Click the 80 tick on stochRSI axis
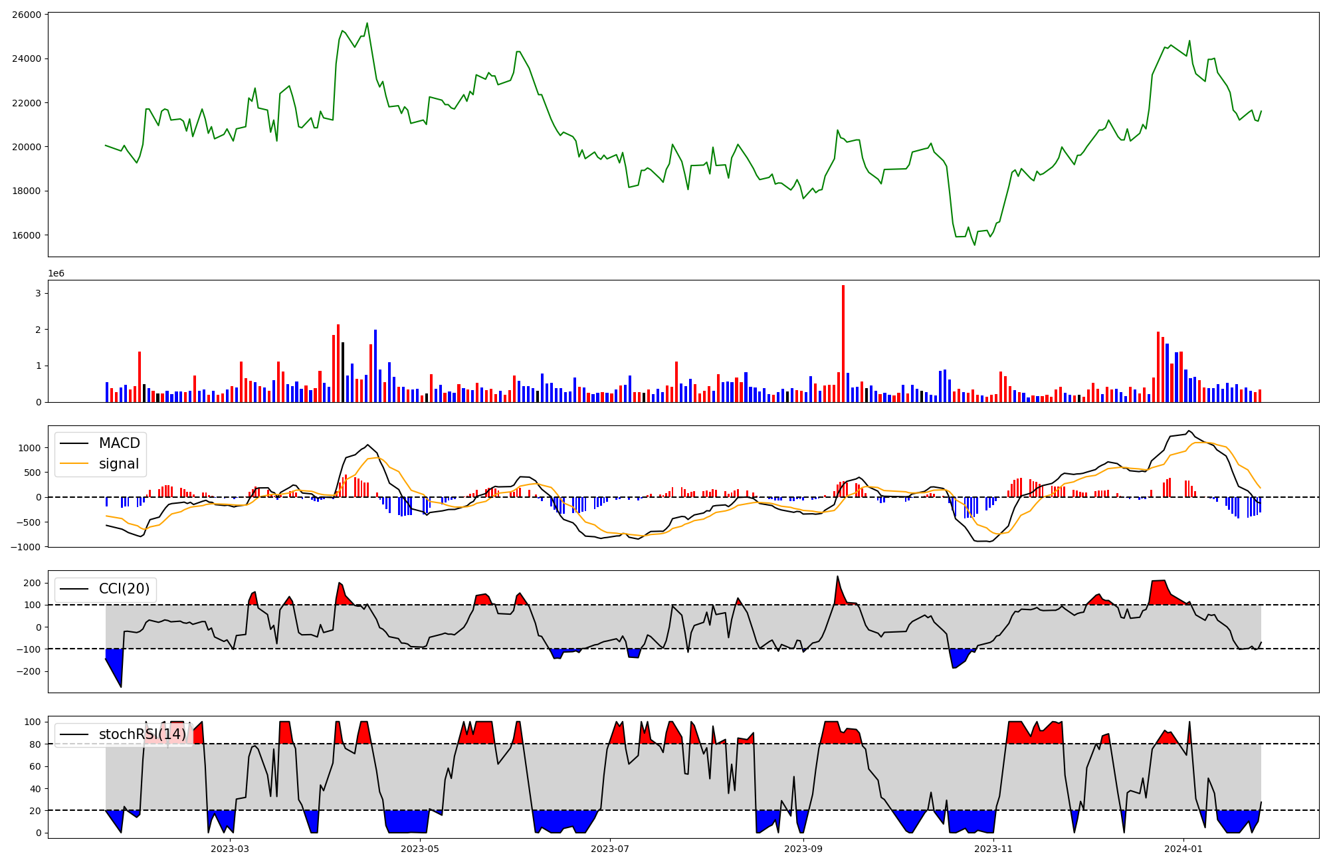Image resolution: width=1329 pixels, height=864 pixels. point(35,744)
